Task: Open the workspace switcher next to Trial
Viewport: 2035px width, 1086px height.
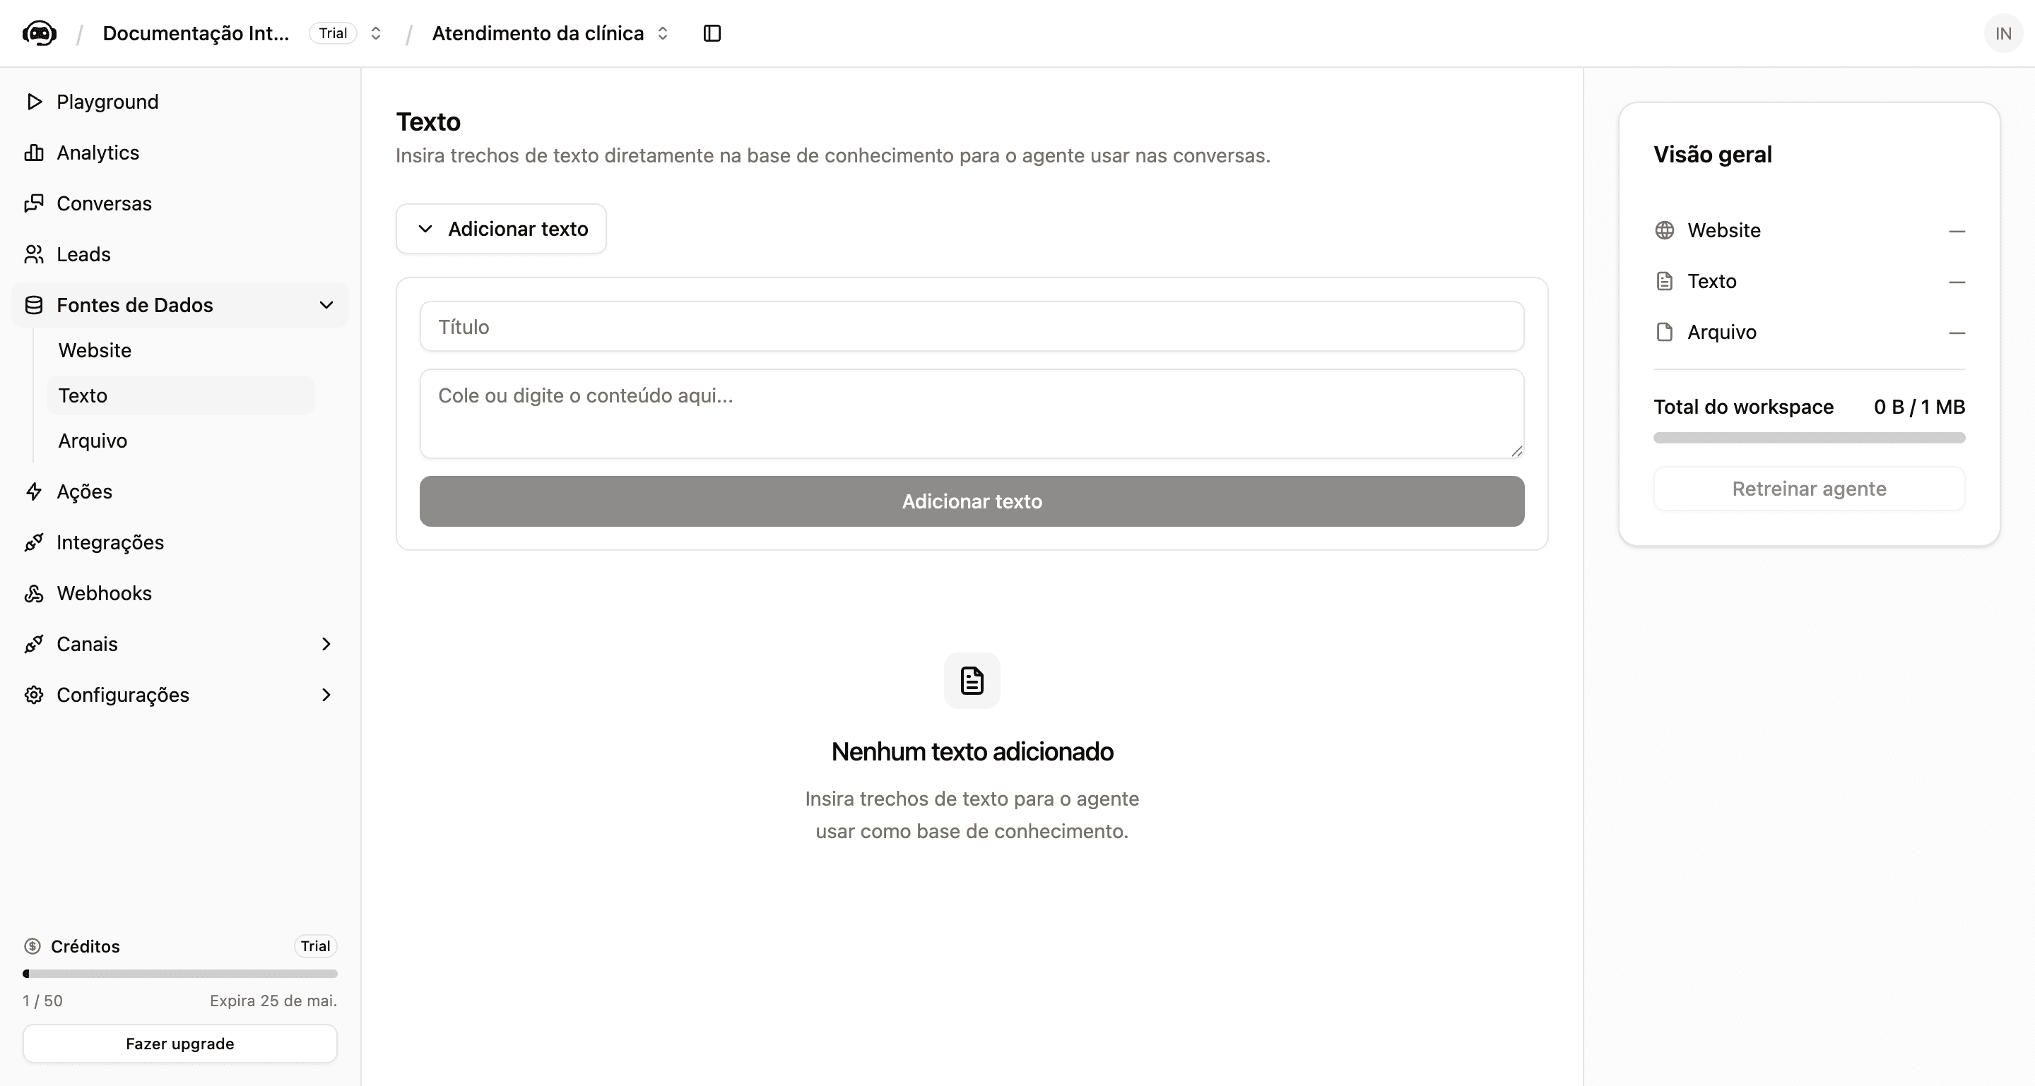Action: 376,33
